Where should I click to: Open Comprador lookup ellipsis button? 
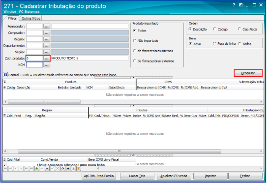[47, 33]
